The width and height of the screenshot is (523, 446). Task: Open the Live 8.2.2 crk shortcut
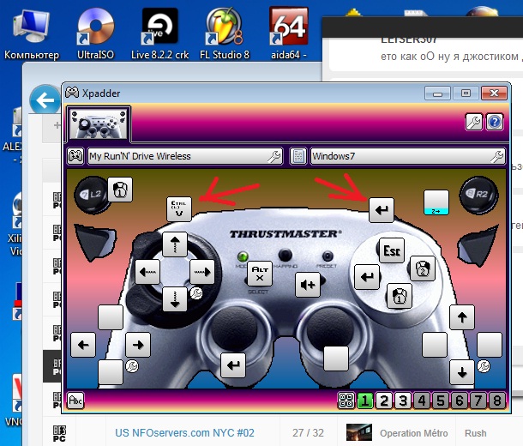(x=159, y=33)
